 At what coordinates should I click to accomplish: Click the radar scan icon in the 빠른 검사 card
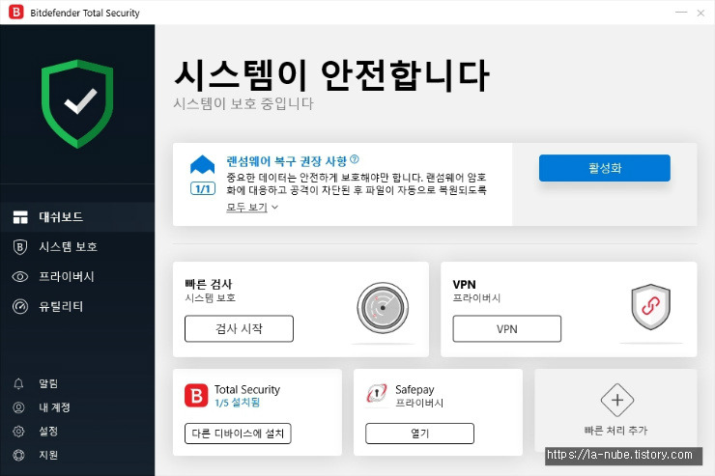pos(383,308)
